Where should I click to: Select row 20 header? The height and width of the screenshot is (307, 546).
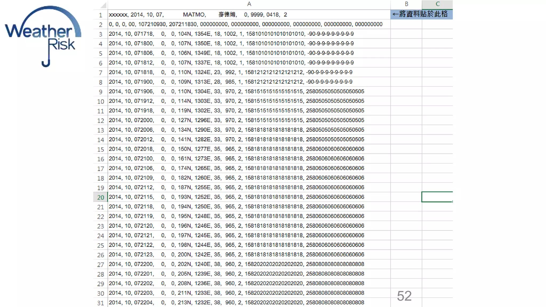tap(101, 197)
